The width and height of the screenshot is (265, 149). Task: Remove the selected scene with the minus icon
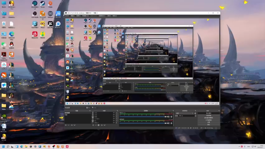69,125
